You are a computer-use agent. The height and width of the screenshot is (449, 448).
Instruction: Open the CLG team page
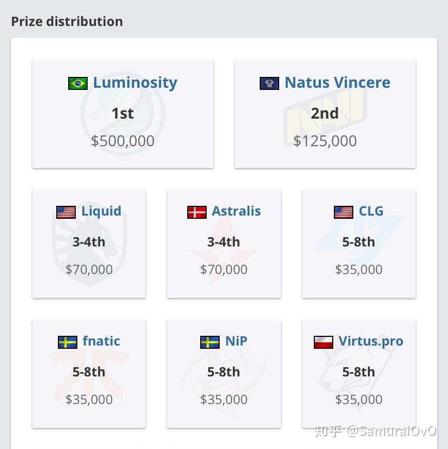click(371, 211)
